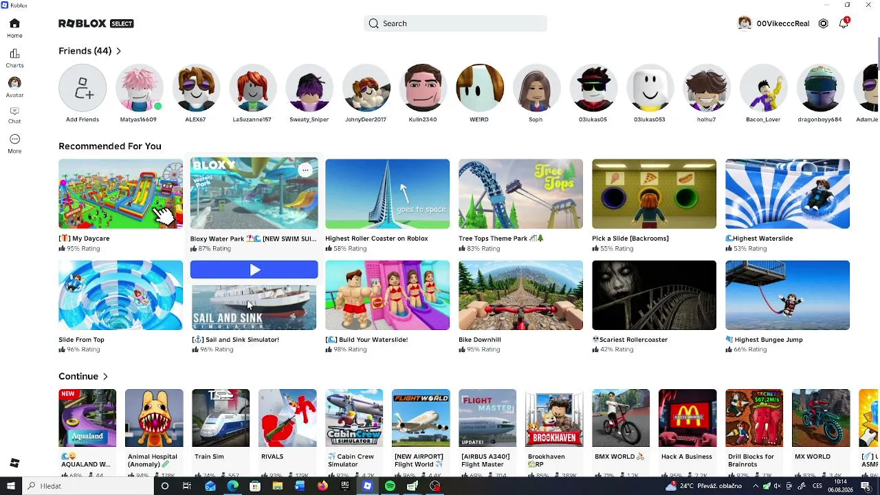The image size is (880, 495).
Task: Click the Recommended For You heading
Action: point(110,146)
